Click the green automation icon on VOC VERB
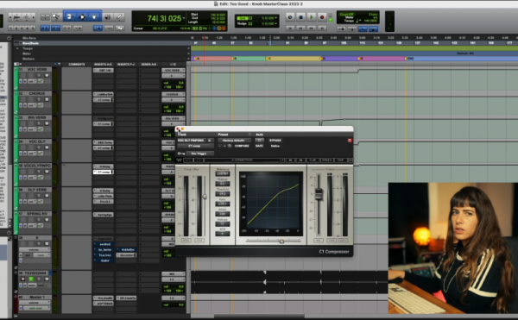518x320 pixels. tap(40, 81)
